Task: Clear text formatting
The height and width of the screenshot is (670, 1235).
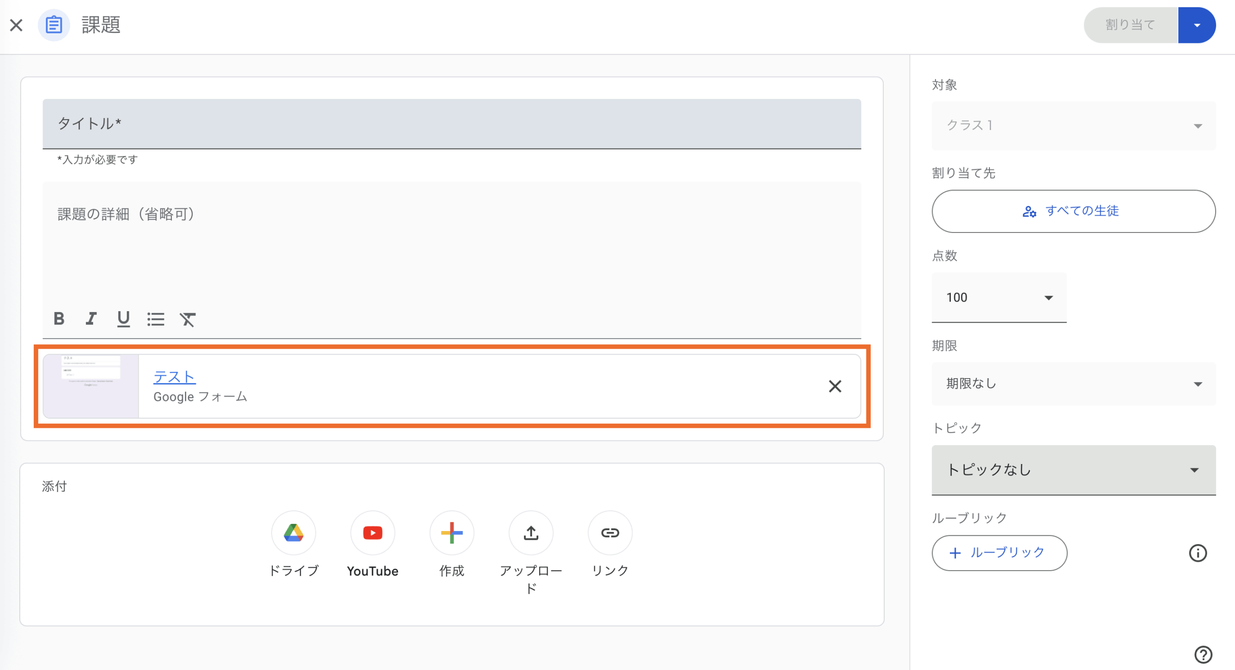Action: point(188,319)
